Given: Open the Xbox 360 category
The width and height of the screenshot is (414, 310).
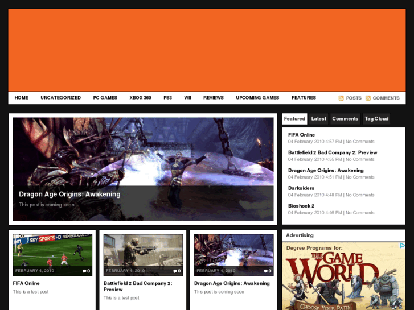Looking at the screenshot, I should 140,98.
